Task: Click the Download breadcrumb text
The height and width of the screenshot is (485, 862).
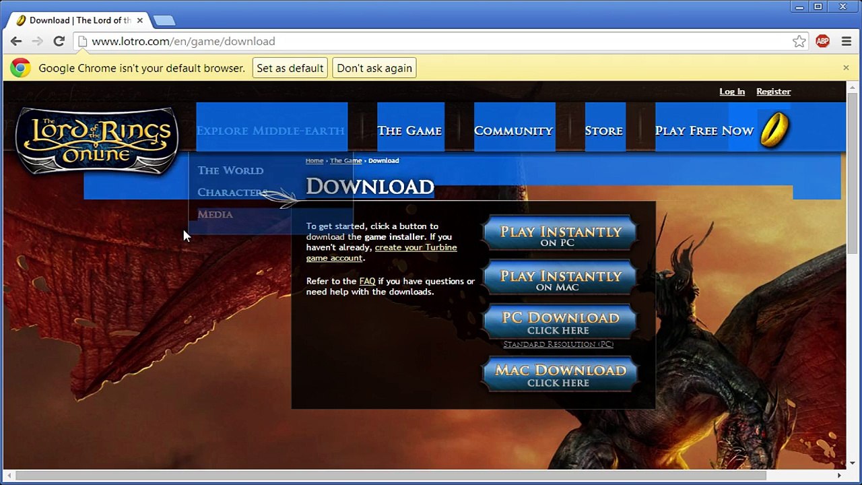Action: [384, 160]
